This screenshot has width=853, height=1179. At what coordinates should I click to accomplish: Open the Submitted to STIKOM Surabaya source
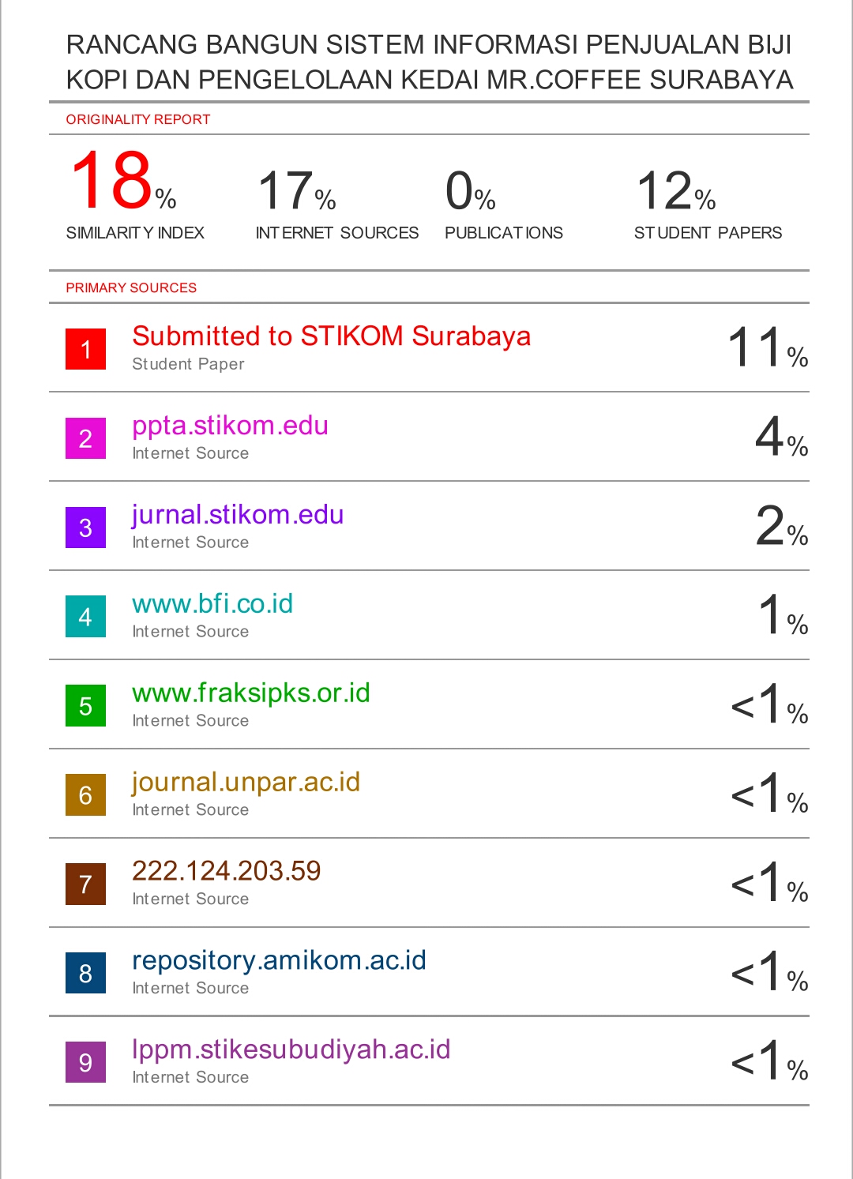(x=331, y=336)
